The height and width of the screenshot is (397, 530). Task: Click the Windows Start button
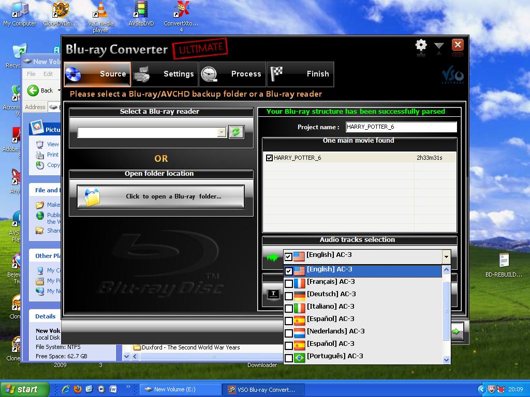coord(24,389)
